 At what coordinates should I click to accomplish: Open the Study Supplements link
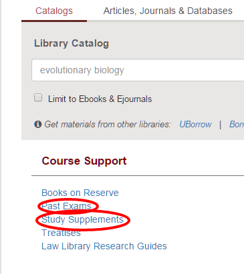[82, 219]
